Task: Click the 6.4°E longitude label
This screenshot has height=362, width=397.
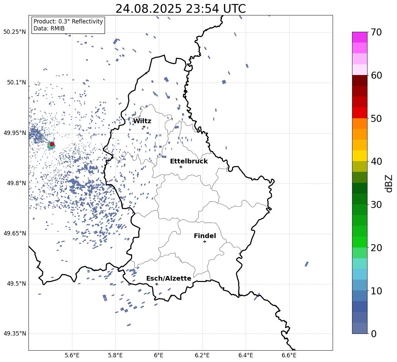Action: click(x=245, y=355)
